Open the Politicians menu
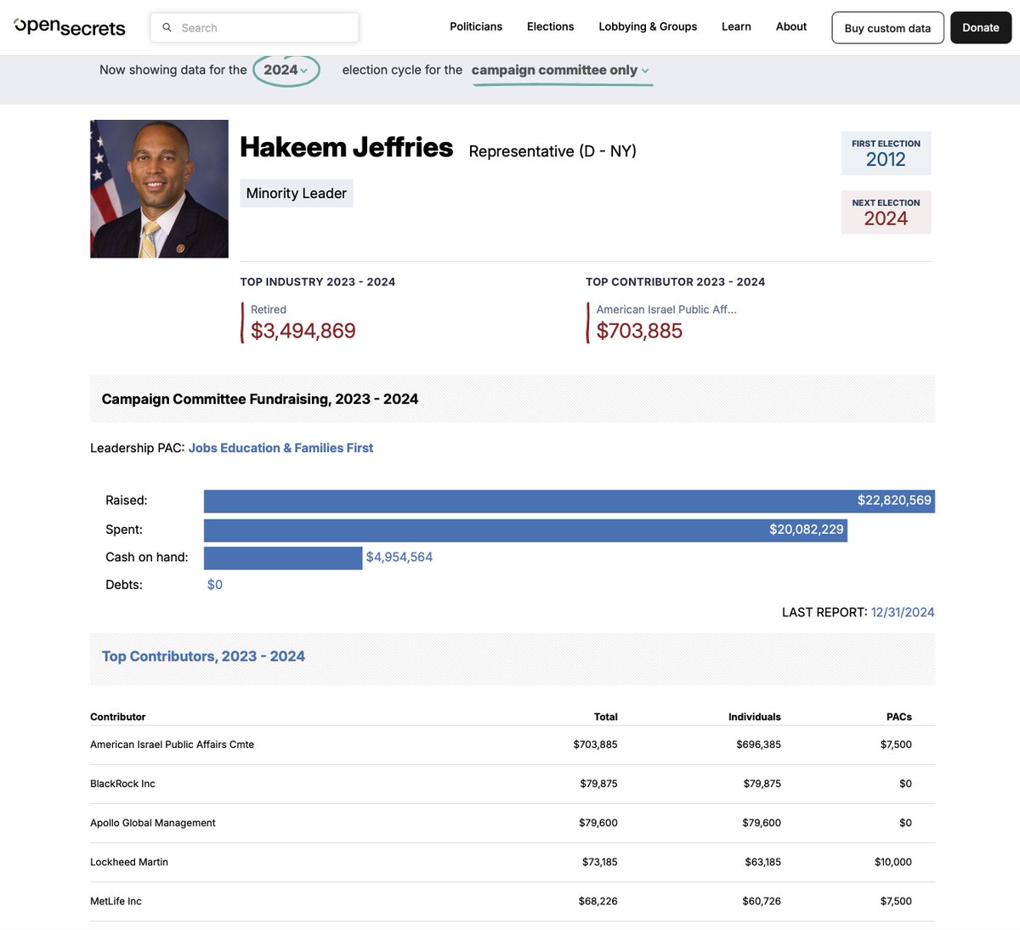Image resolution: width=1020 pixels, height=930 pixels. pos(476,26)
